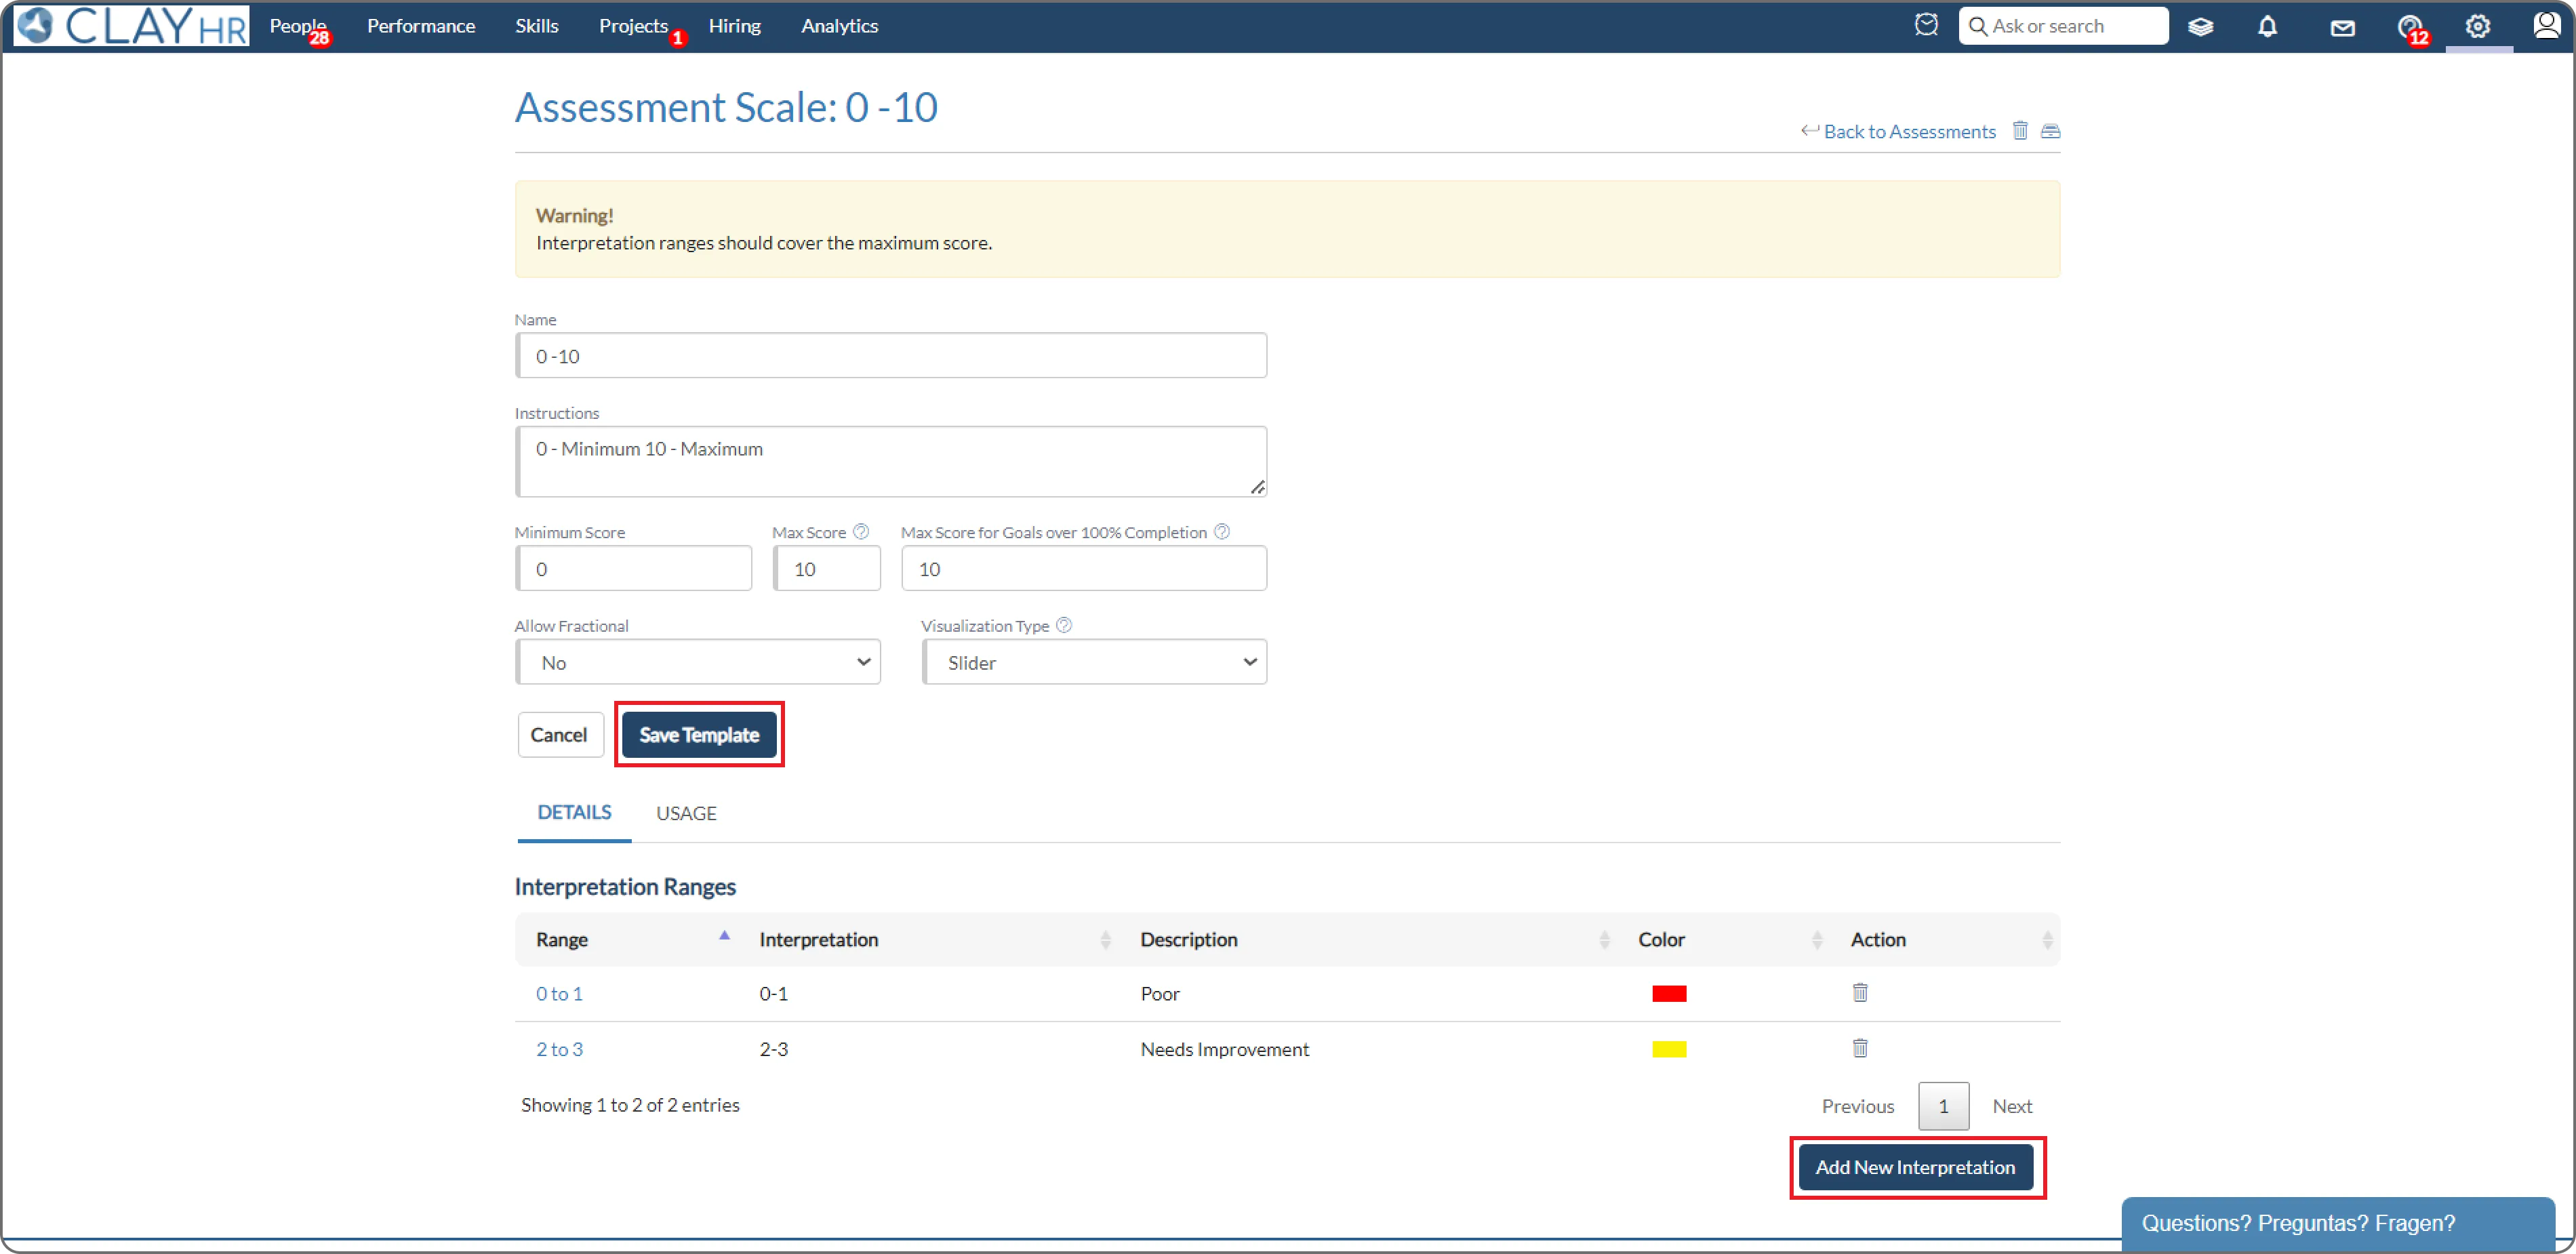Expand the Allow Fractional dropdown
Image resolution: width=2576 pixels, height=1254 pixels.
pos(698,662)
